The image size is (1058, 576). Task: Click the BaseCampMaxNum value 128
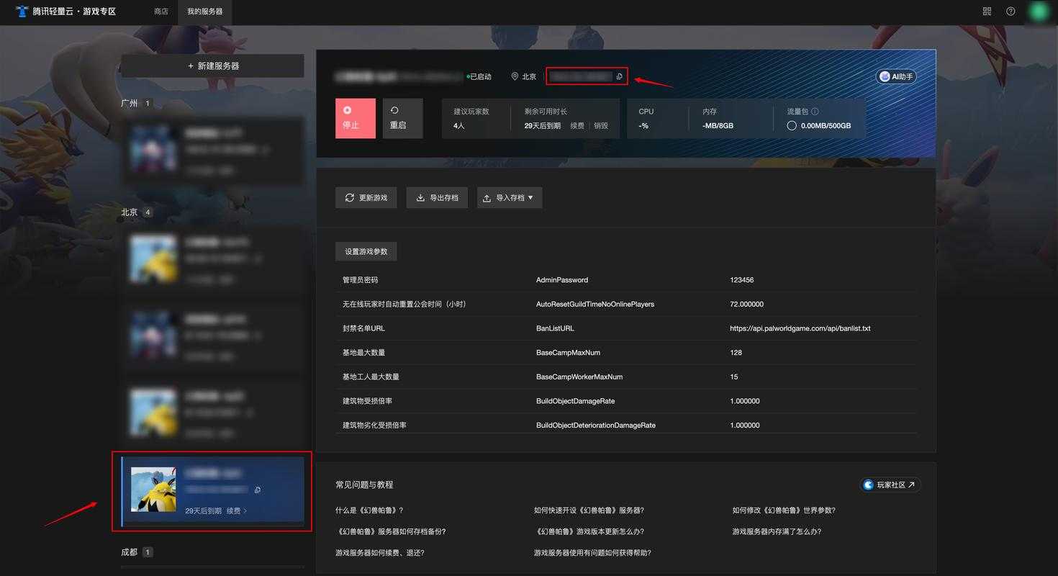736,353
